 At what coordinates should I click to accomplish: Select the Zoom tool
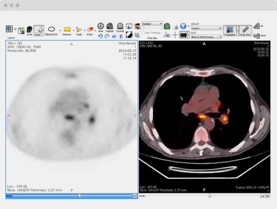pos(38,28)
